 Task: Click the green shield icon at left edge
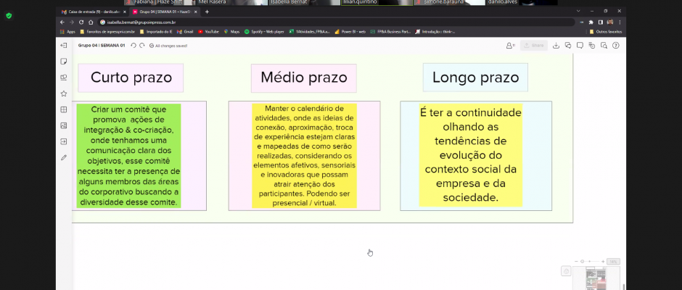click(x=9, y=16)
